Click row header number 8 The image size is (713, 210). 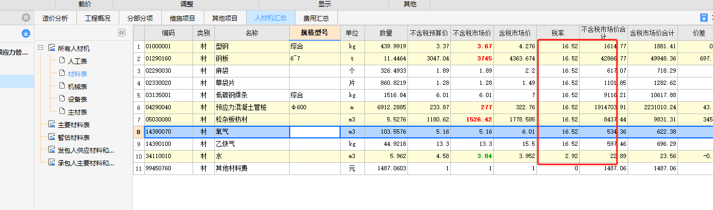tap(138, 132)
